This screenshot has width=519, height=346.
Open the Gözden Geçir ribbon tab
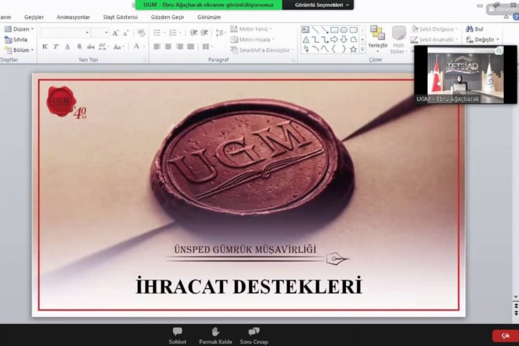[167, 17]
